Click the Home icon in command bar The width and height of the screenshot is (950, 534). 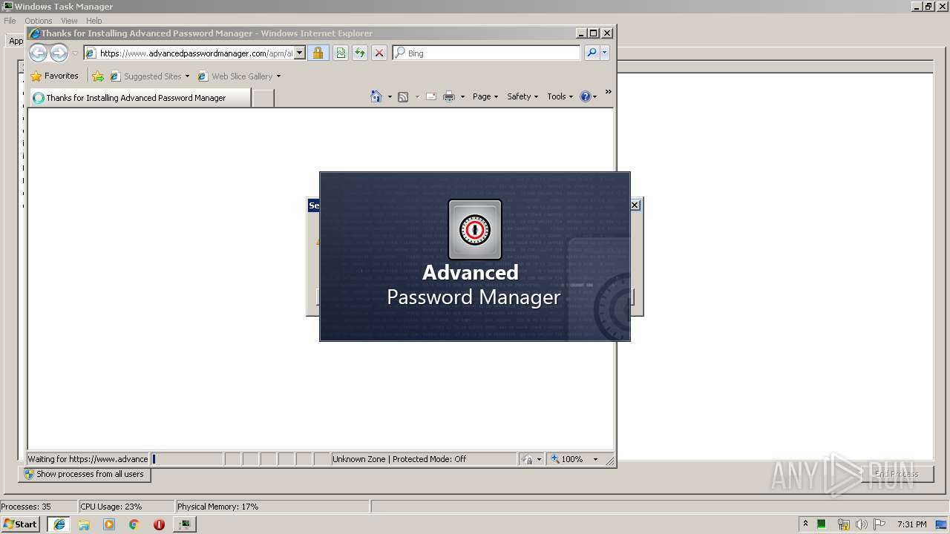pos(376,96)
